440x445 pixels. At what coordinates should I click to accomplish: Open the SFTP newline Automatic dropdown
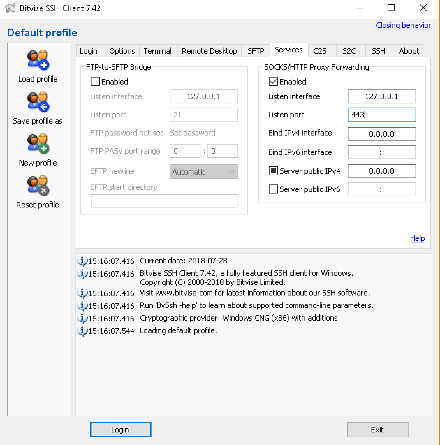tap(204, 172)
